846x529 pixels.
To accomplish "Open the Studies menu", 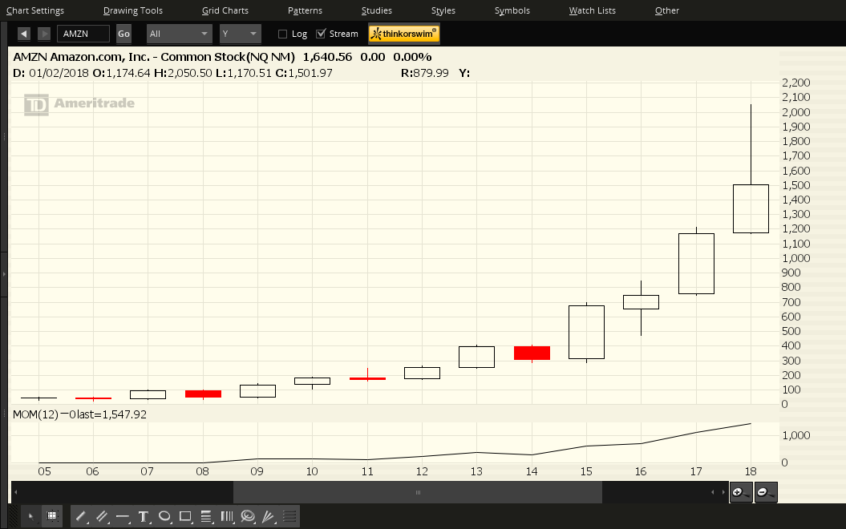I will coord(377,10).
